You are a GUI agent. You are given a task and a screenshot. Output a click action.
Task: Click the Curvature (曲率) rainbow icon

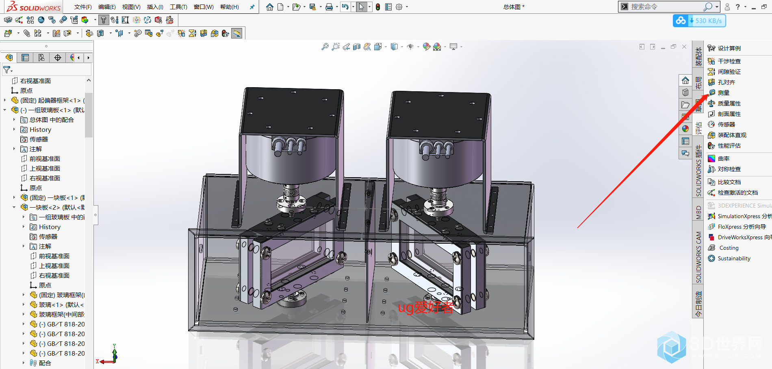(711, 159)
